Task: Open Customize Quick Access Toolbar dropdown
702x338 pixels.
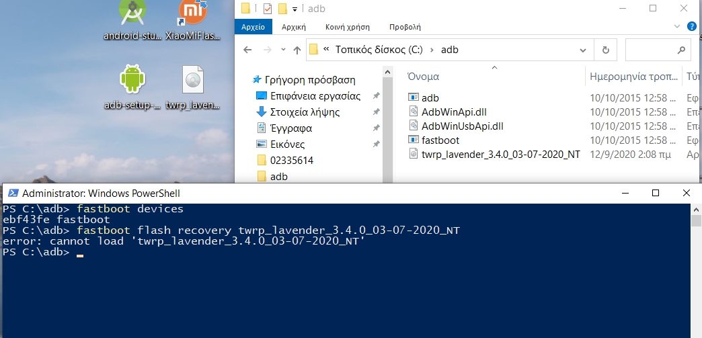Action: click(x=295, y=9)
